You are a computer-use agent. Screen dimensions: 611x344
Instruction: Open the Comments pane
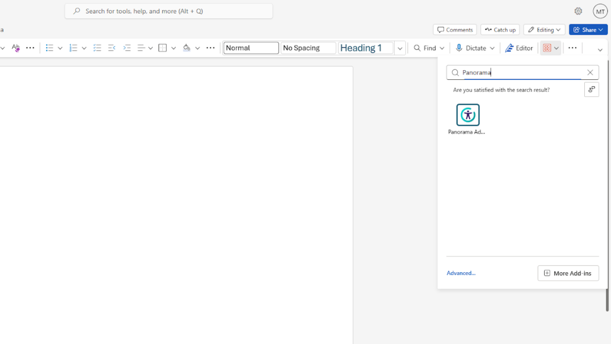(455, 30)
